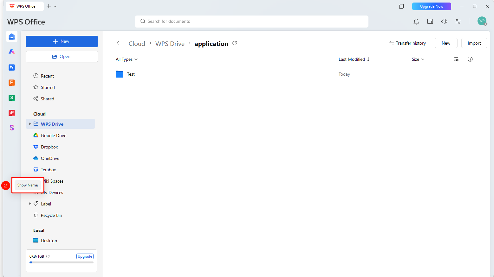Click the storage Upgrade link

tap(85, 256)
